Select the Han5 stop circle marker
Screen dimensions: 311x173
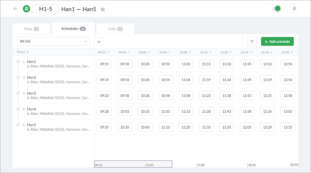pos(18,125)
